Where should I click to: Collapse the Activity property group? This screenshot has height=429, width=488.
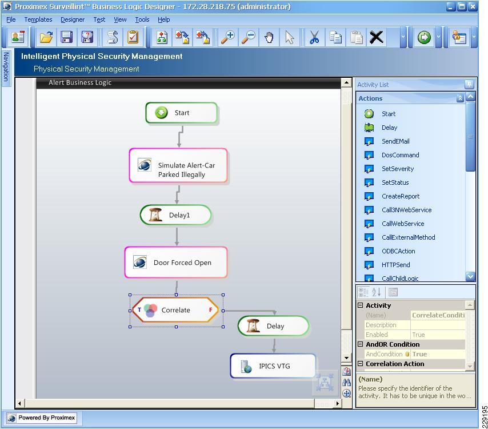click(x=360, y=305)
